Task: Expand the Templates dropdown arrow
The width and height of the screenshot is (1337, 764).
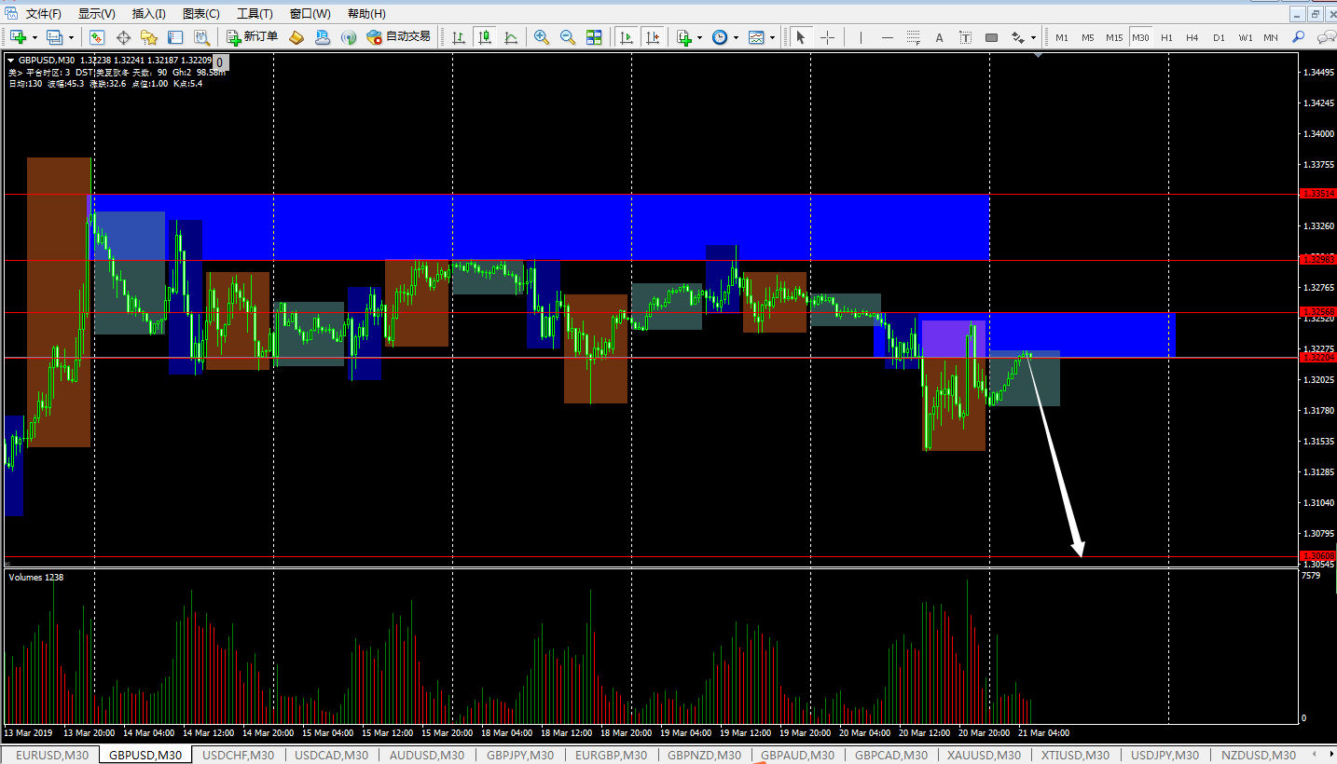Action: (772, 37)
